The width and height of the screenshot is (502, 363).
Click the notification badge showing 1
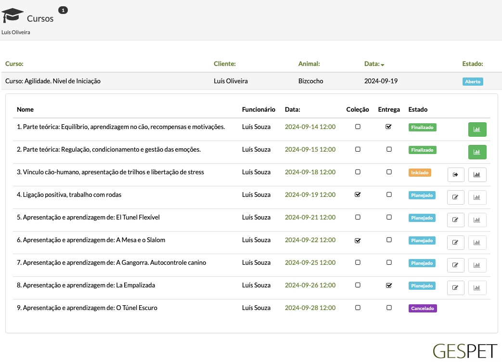63,10
